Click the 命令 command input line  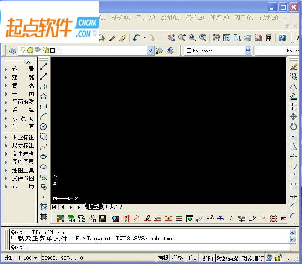pyautogui.click(x=149, y=247)
